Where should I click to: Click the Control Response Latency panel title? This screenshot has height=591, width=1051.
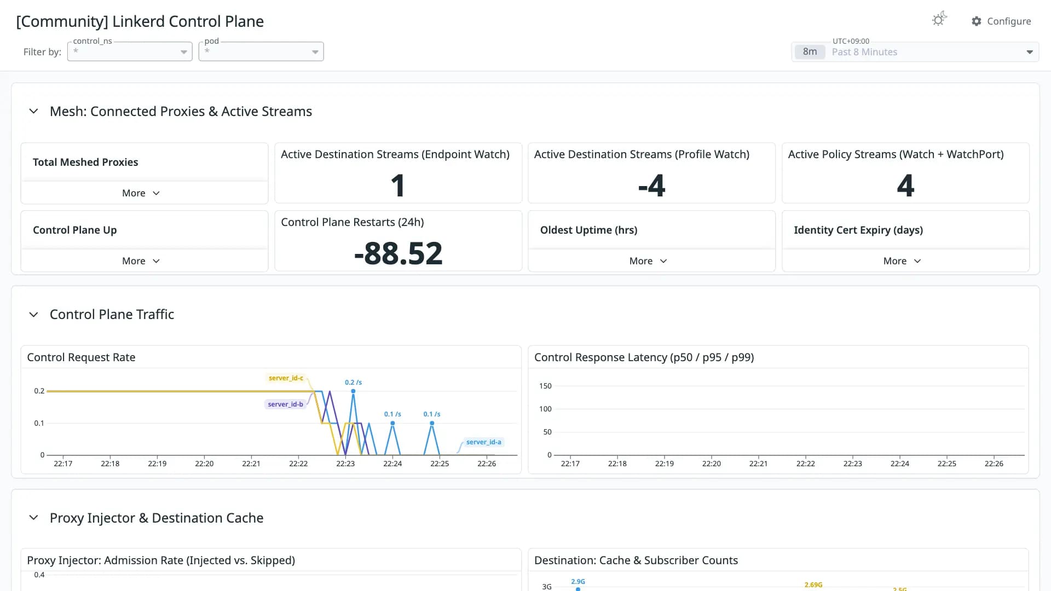pyautogui.click(x=644, y=357)
